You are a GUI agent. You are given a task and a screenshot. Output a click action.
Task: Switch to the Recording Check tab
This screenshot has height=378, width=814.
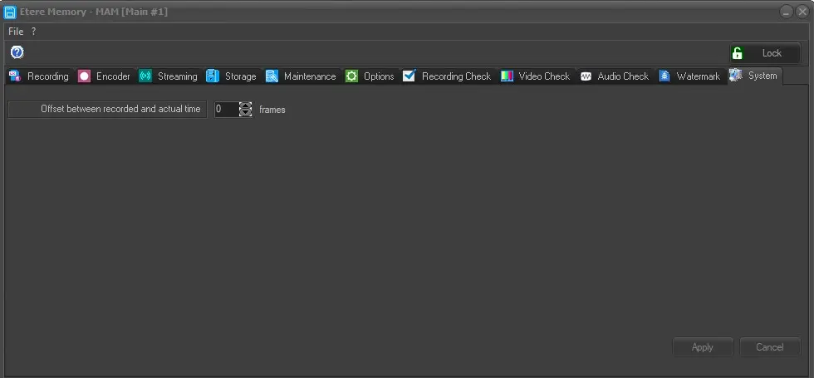click(x=455, y=76)
